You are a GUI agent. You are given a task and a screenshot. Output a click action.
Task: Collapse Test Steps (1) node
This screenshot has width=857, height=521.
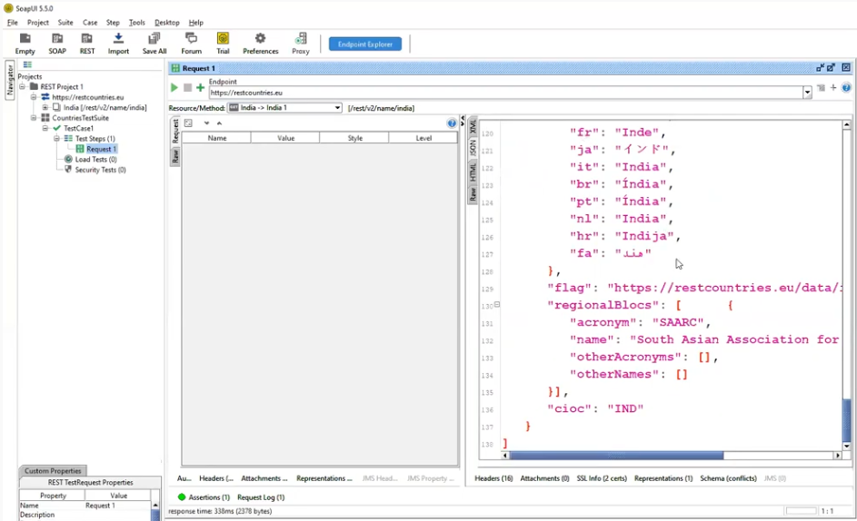56,139
